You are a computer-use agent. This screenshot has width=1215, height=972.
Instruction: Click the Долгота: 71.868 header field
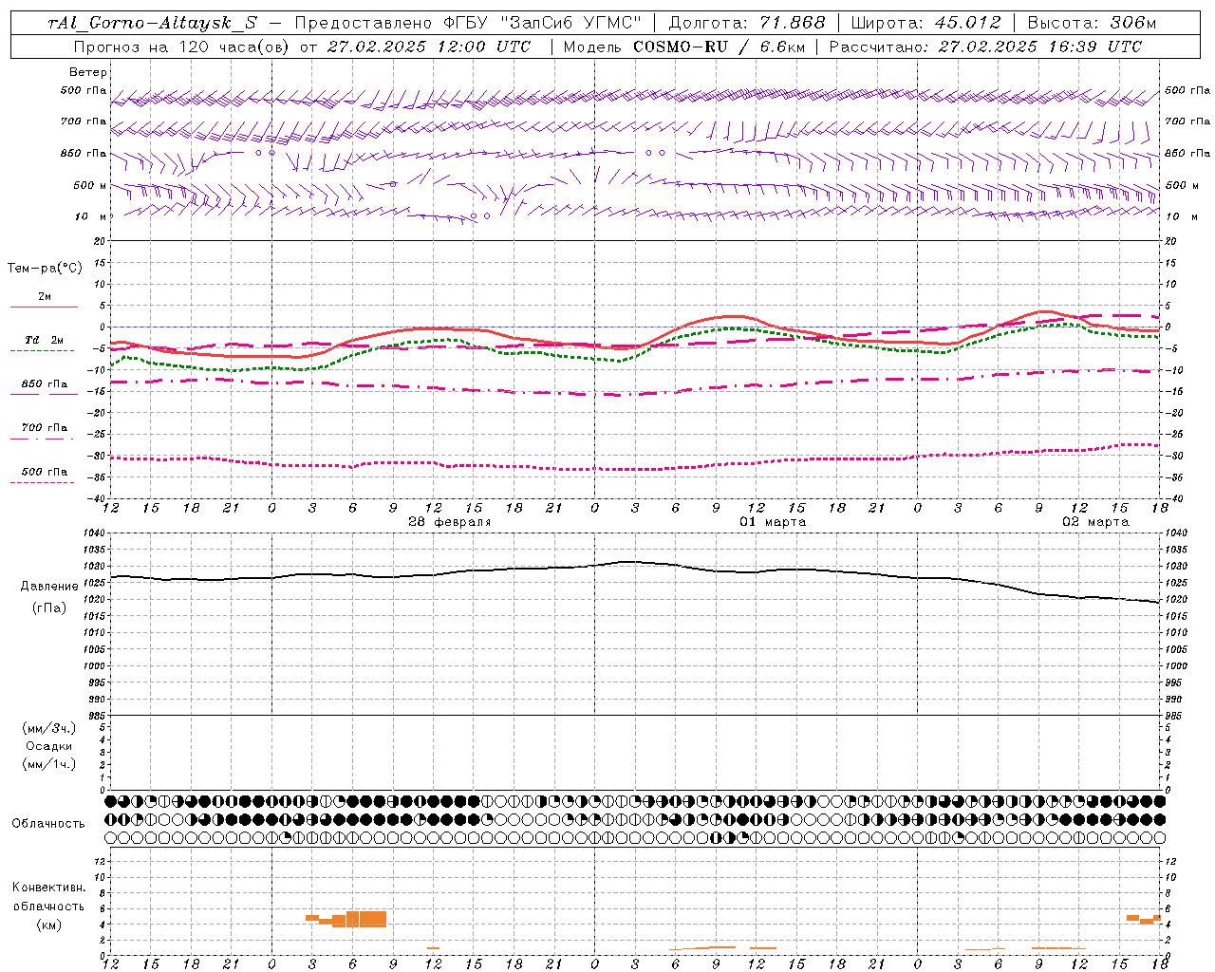pyautogui.click(x=747, y=24)
